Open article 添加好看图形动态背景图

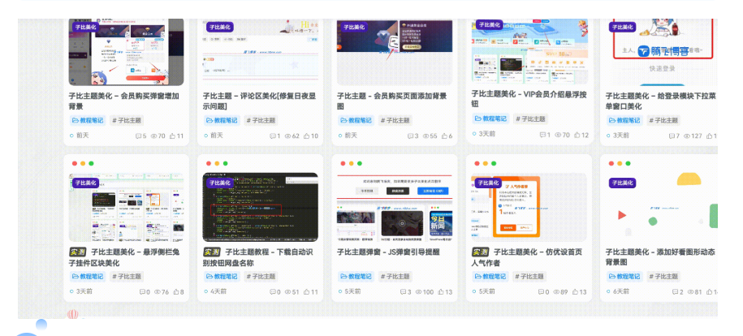(x=660, y=257)
